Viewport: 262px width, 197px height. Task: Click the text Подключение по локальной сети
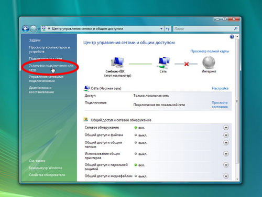(159, 105)
